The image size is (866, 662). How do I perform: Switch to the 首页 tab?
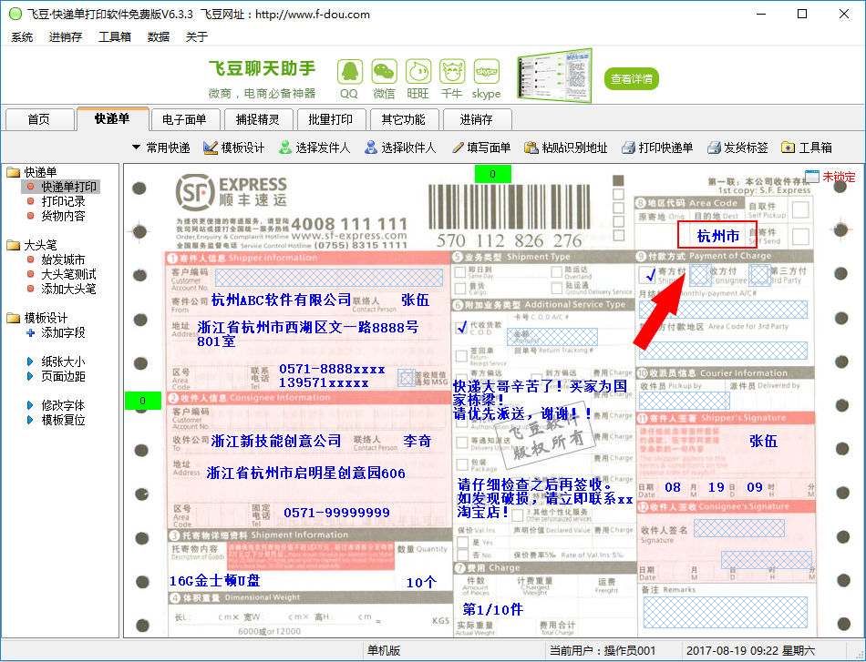(39, 119)
